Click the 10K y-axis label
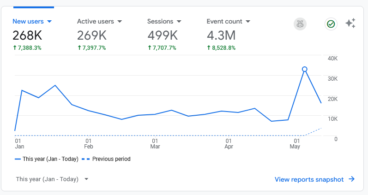 (332, 119)
